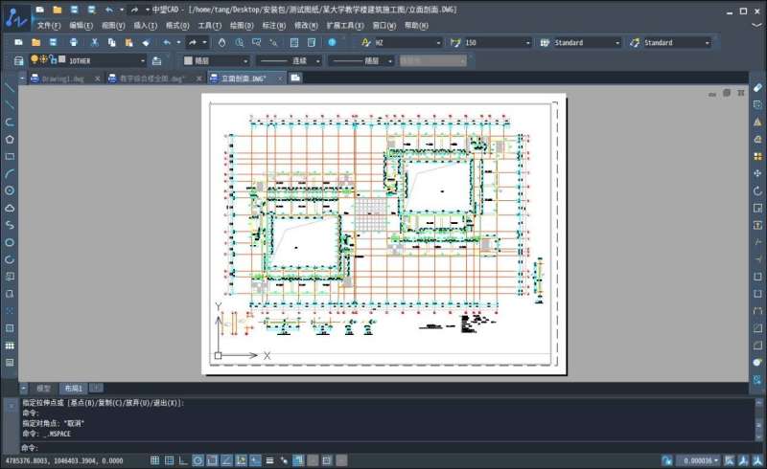Select the Revision Cloud tool
Viewport: 767px width, 469px height.
coord(10,208)
